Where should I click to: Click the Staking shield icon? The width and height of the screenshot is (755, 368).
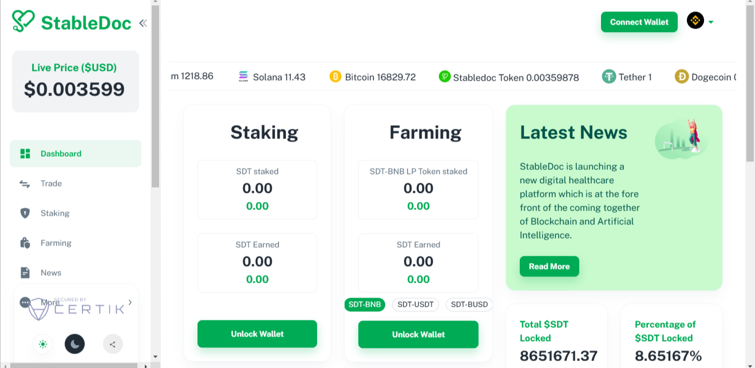25,213
